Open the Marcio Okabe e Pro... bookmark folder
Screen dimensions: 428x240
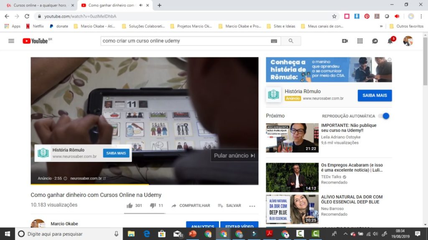(240, 26)
